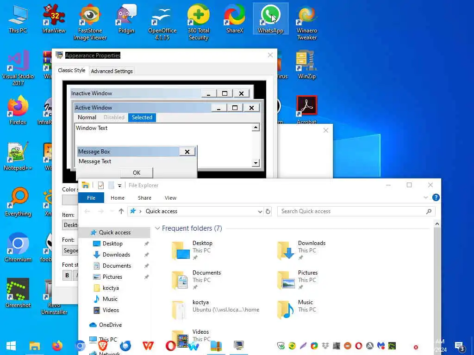
Task: Collapse the Frequent folders group
Action: 157,228
